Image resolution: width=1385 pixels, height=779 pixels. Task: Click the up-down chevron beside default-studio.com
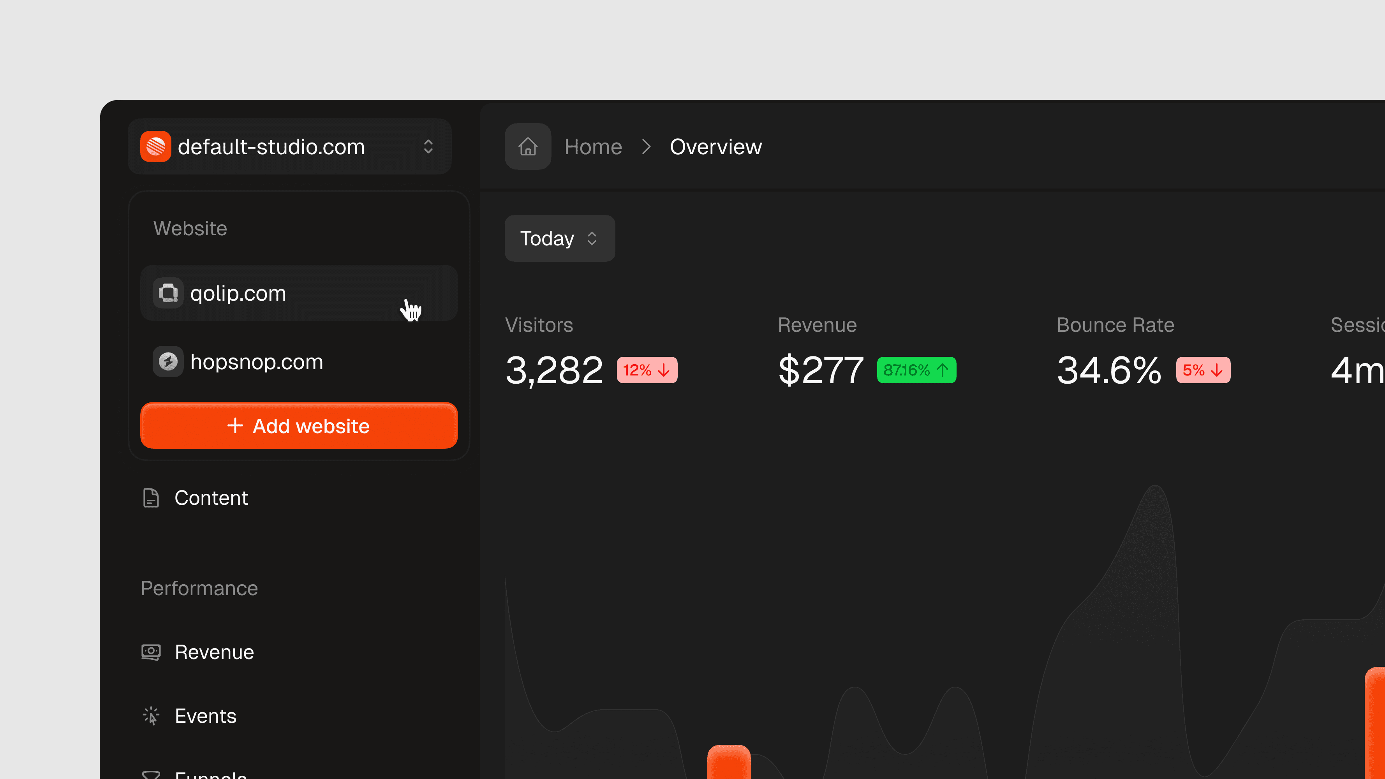click(428, 146)
